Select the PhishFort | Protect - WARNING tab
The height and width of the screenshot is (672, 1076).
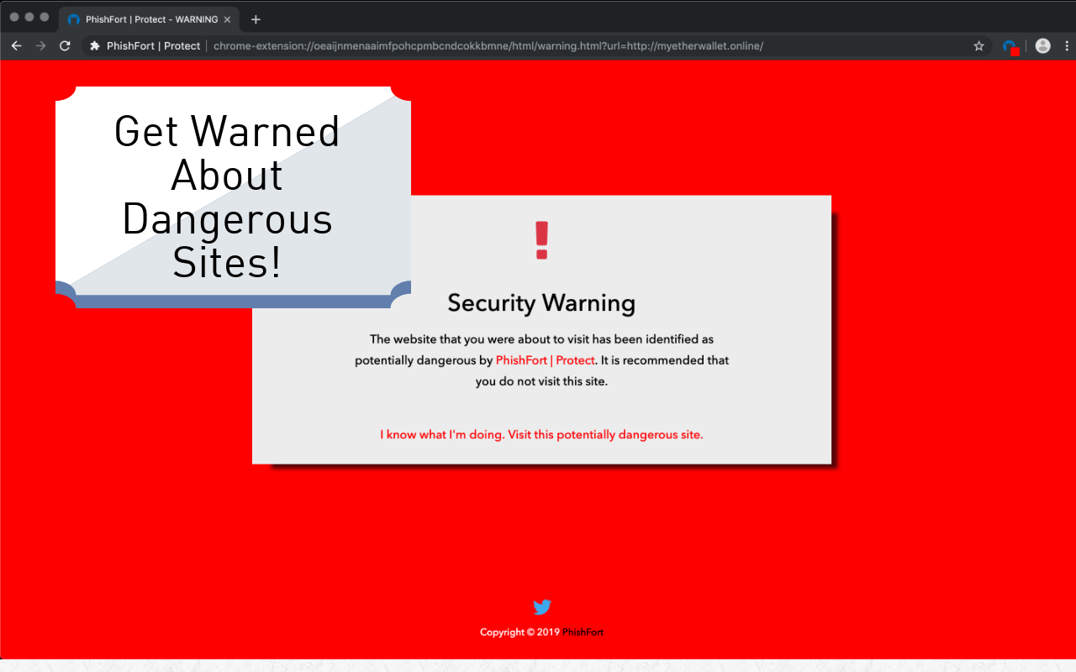tap(149, 19)
